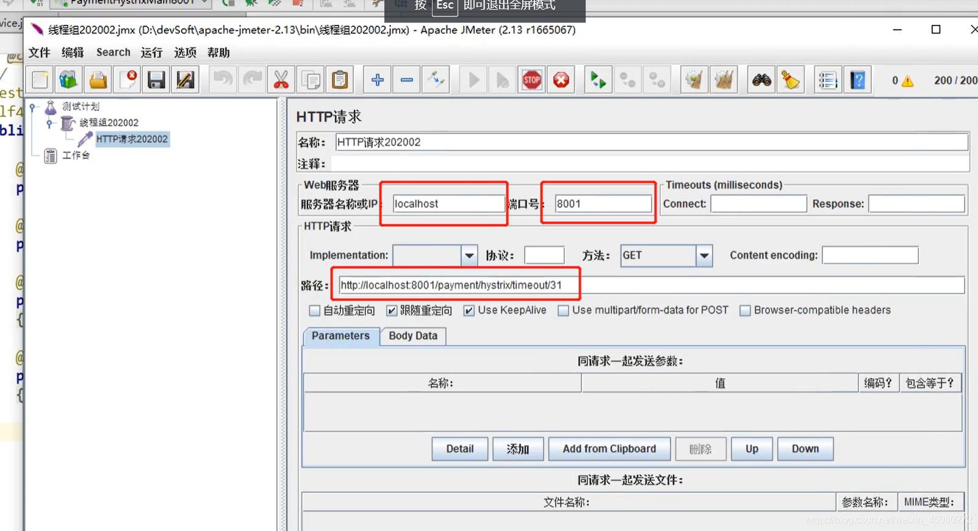
Task: Open the 帮助 menu
Action: coord(218,52)
